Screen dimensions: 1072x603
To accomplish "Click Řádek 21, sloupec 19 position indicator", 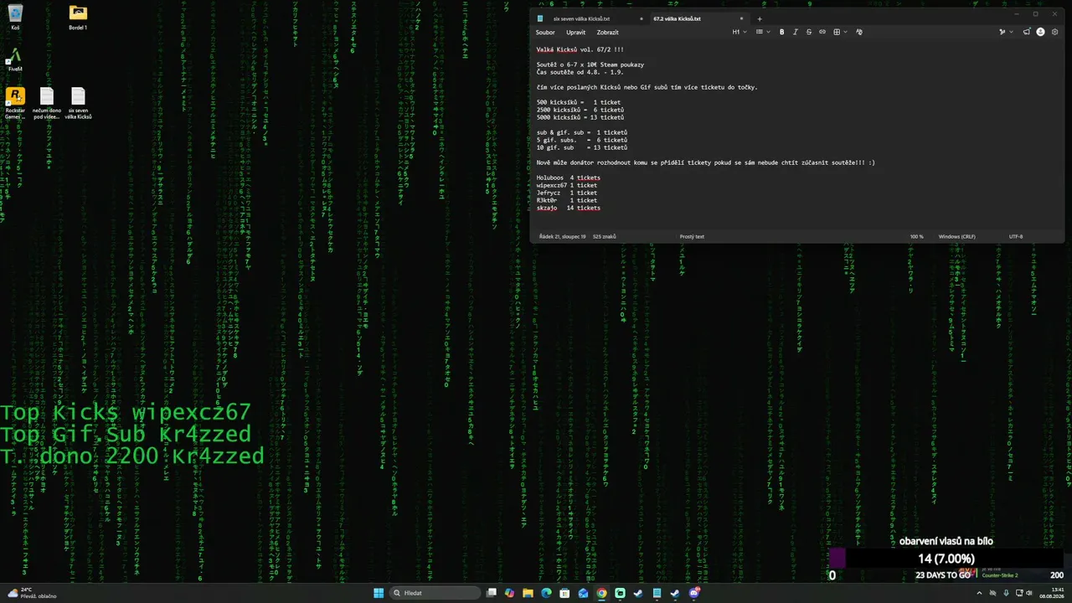I will tap(563, 237).
